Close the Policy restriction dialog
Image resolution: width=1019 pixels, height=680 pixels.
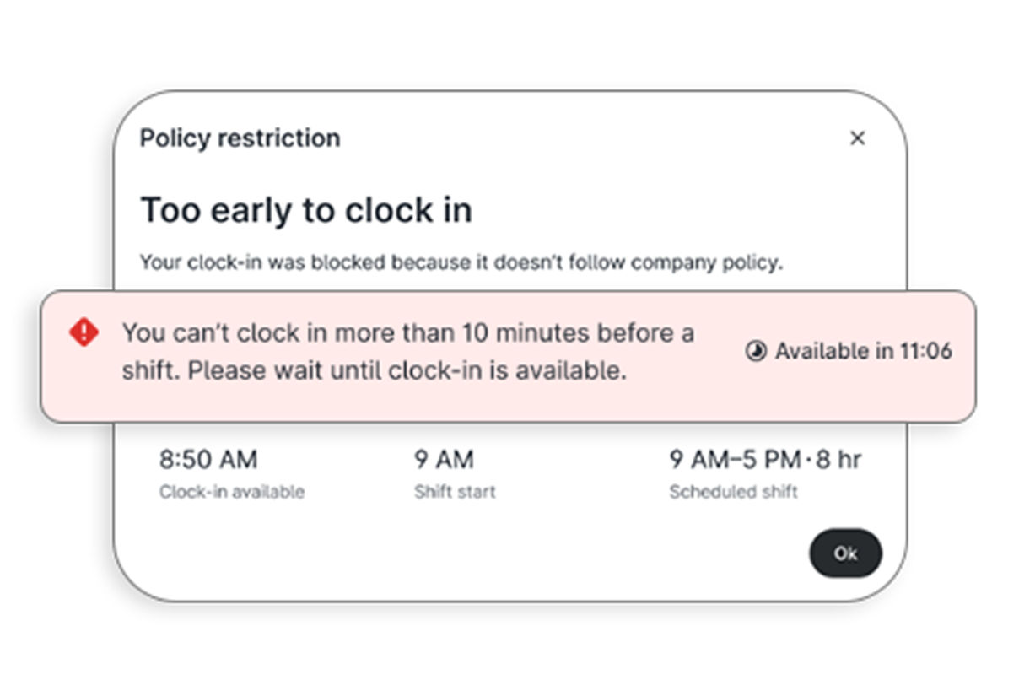[857, 138]
